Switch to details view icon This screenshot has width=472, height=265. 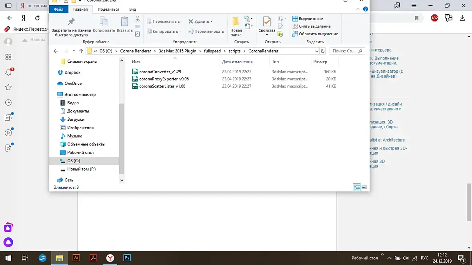click(x=356, y=187)
